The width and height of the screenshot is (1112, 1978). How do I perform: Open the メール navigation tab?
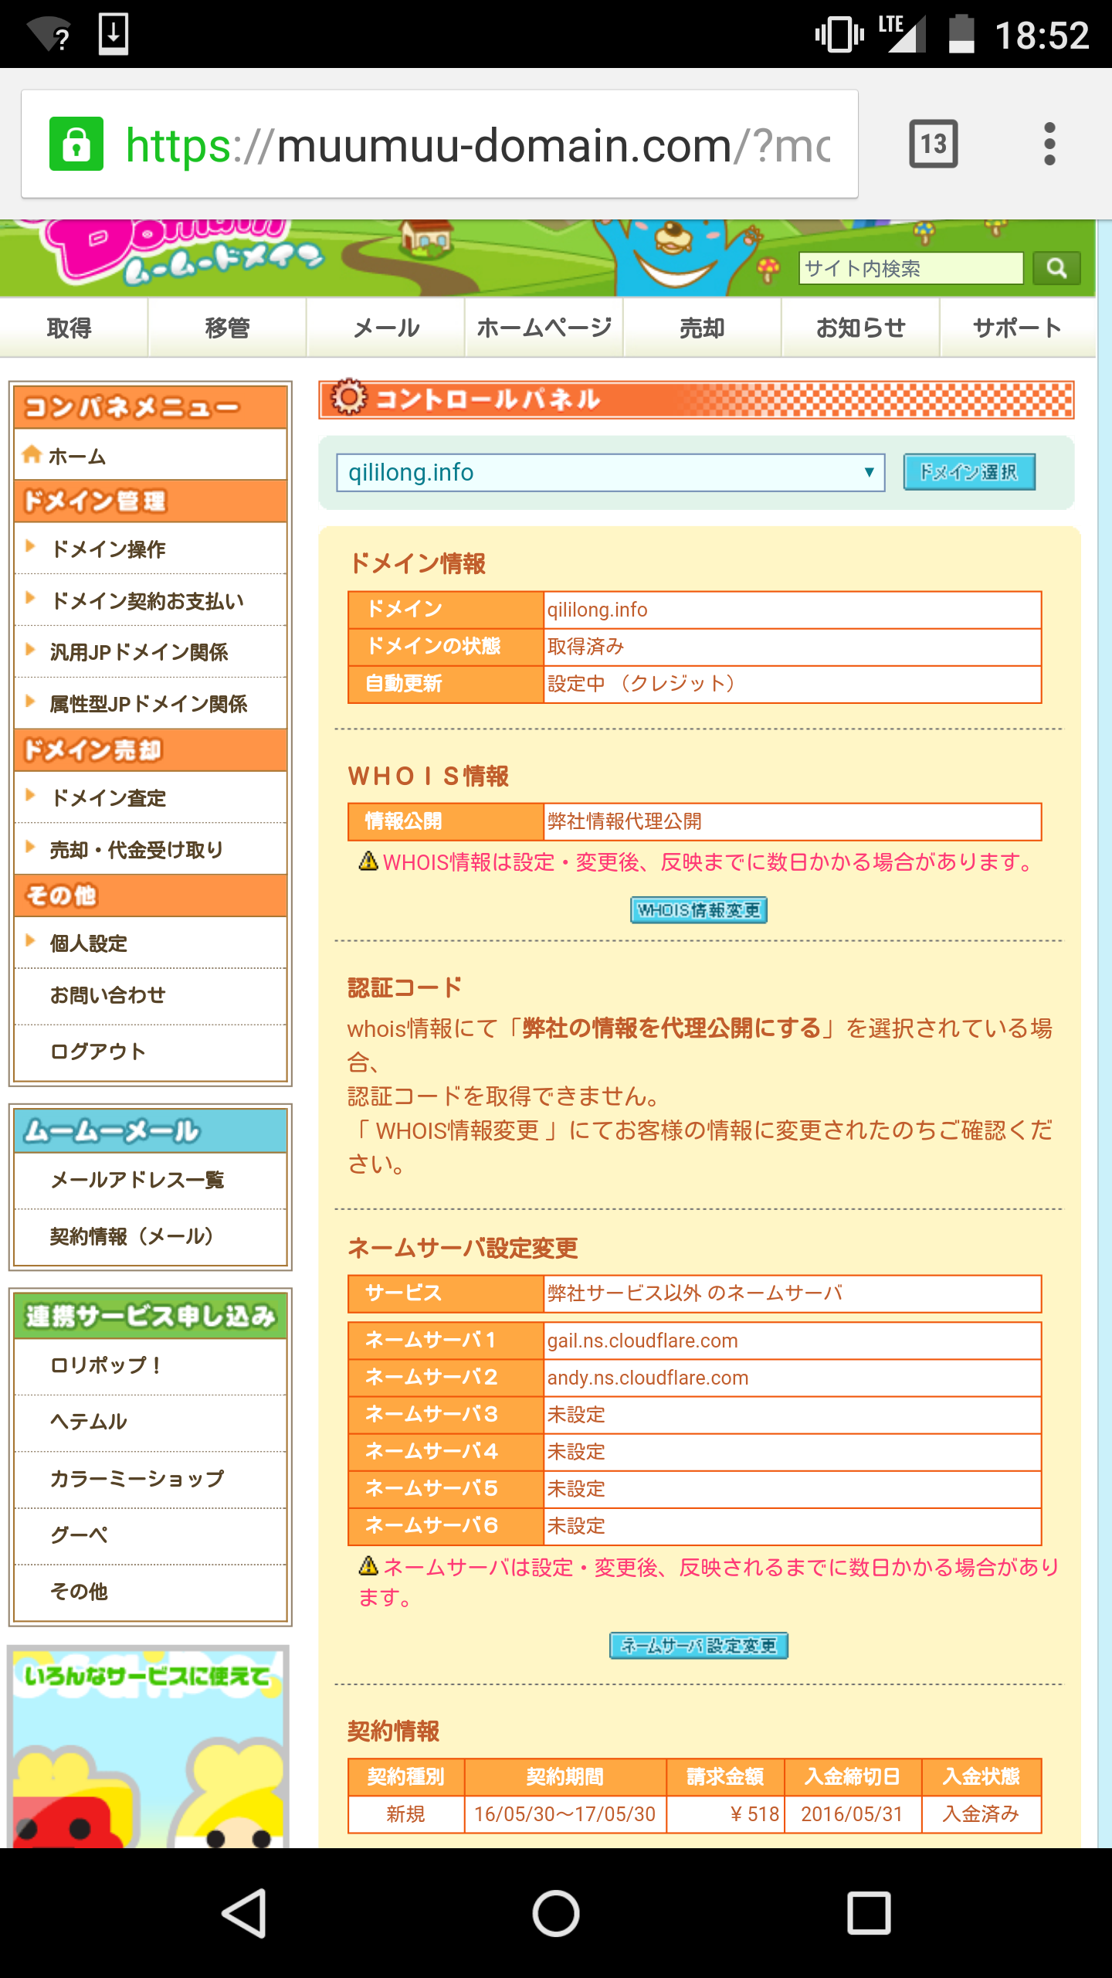(386, 328)
